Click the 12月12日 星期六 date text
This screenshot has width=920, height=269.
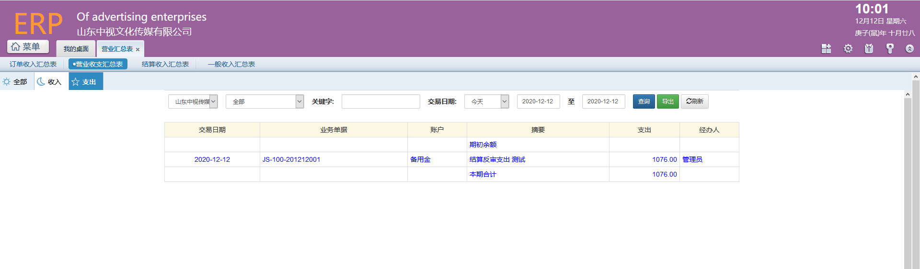(x=881, y=21)
